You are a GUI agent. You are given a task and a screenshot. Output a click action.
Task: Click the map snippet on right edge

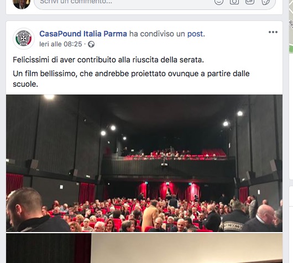(x=291, y=26)
